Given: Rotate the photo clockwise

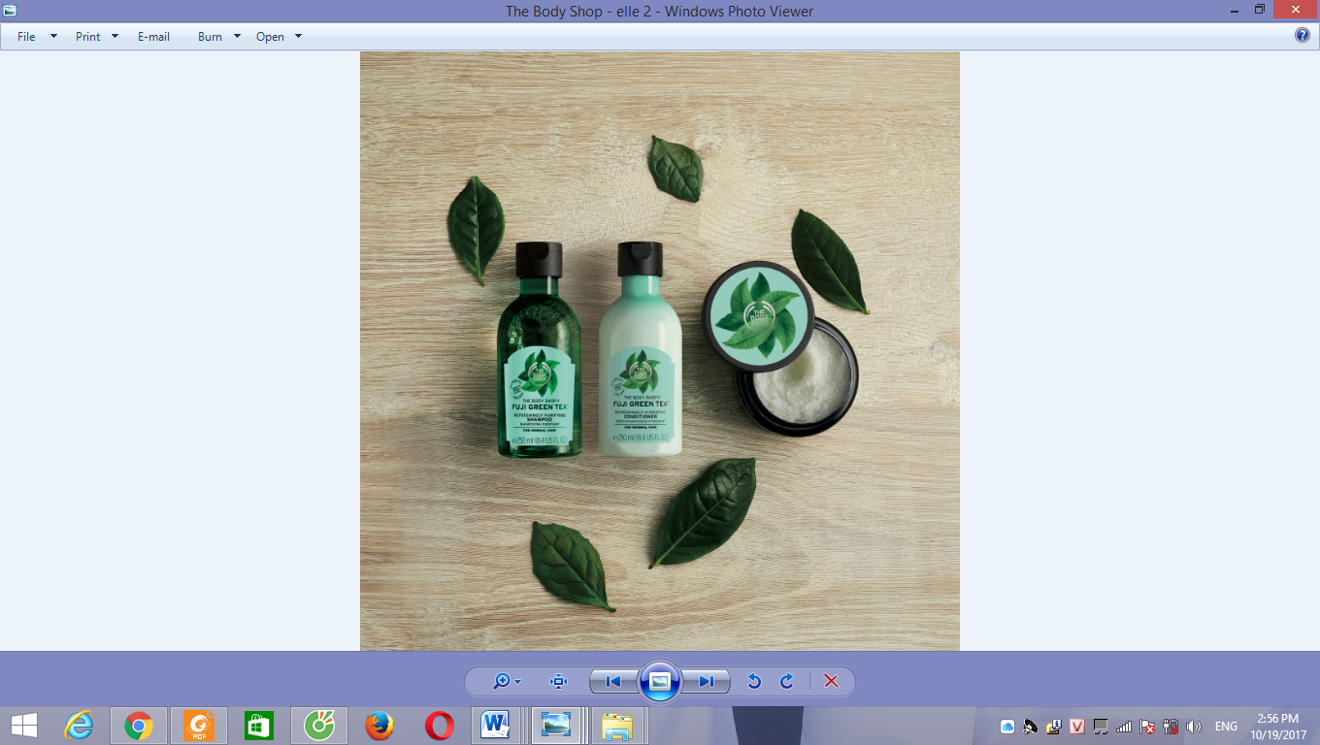Looking at the screenshot, I should coord(787,682).
